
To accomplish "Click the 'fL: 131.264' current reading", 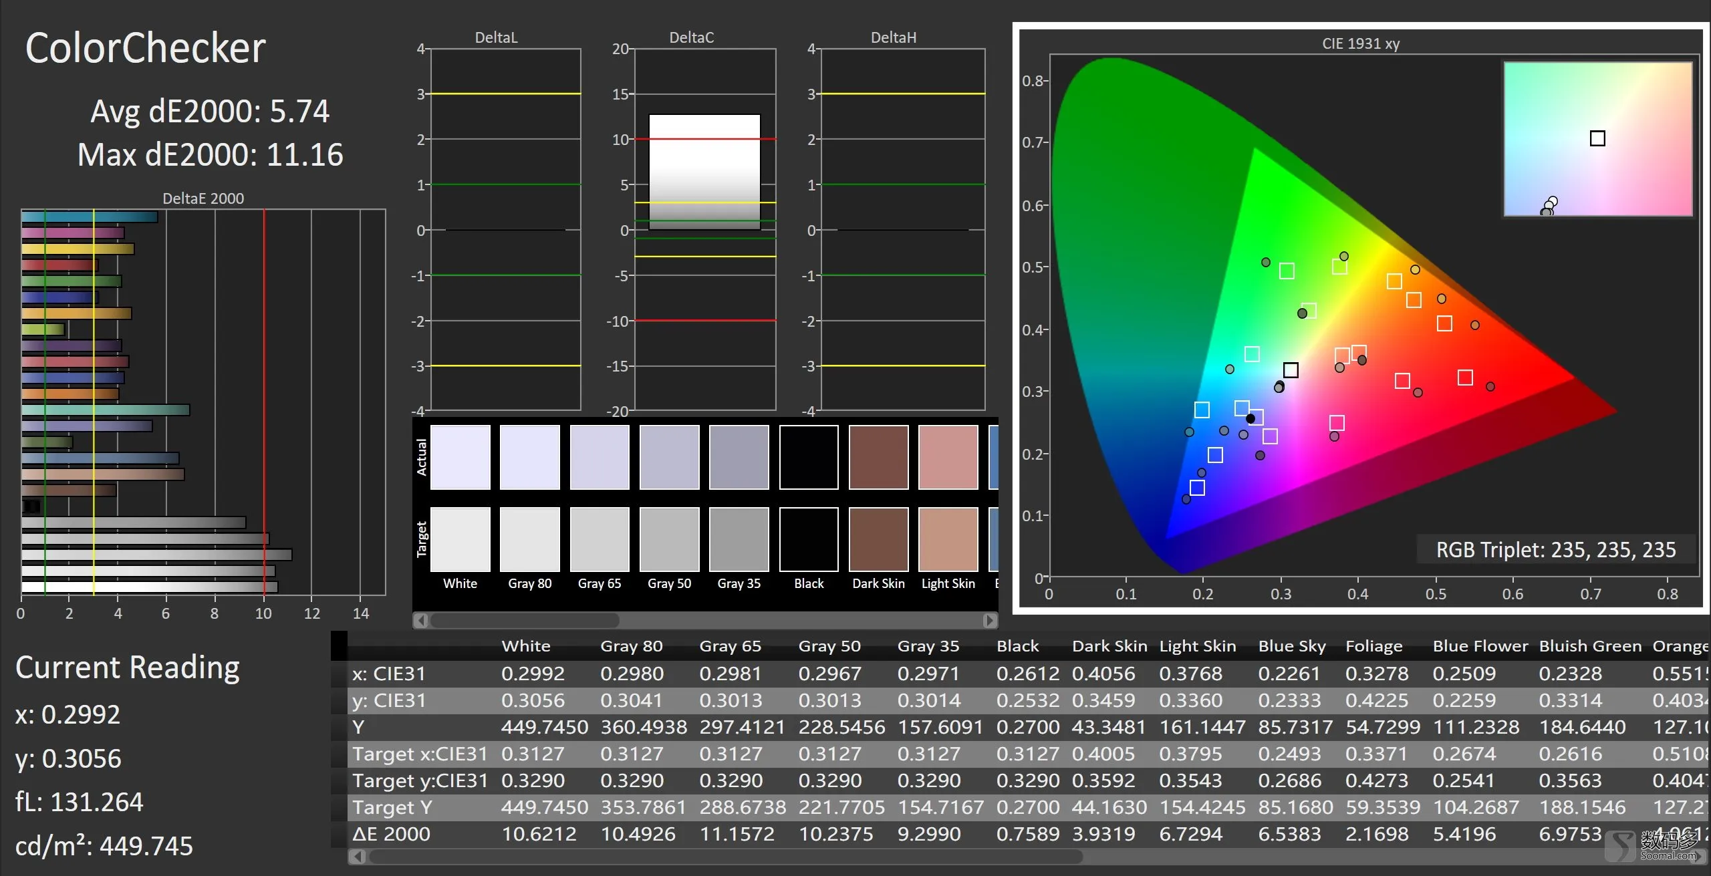I will (x=79, y=802).
